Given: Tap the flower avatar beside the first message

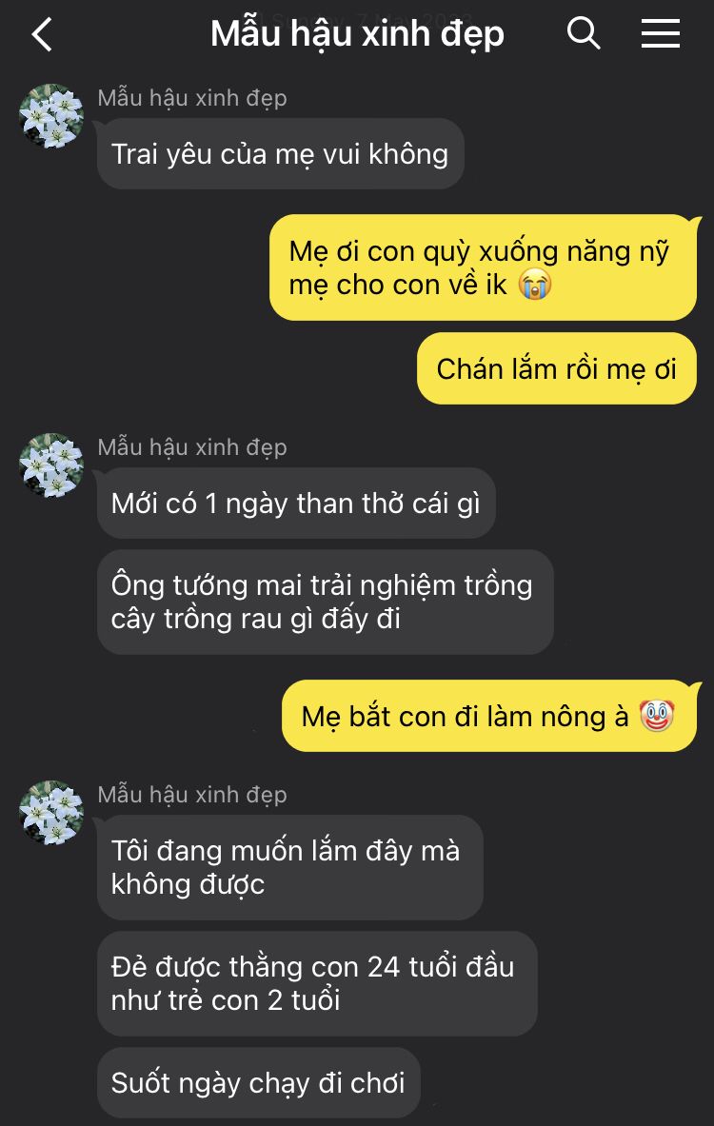Looking at the screenshot, I should pyautogui.click(x=51, y=116).
